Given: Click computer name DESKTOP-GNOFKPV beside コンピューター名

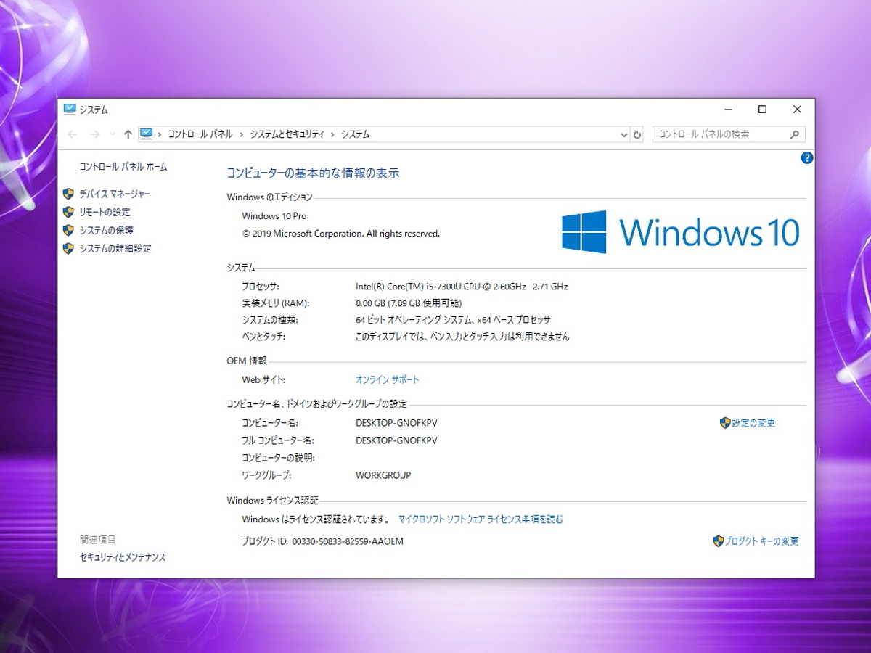Looking at the screenshot, I should 396,422.
